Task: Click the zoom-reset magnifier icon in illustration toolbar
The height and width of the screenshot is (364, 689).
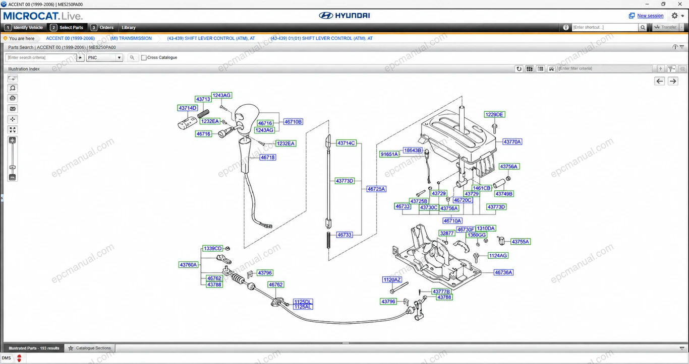Action: tap(13, 88)
